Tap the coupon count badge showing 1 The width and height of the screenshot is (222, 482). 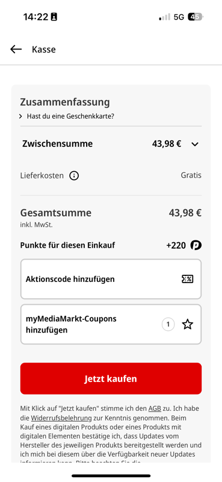coord(168,324)
